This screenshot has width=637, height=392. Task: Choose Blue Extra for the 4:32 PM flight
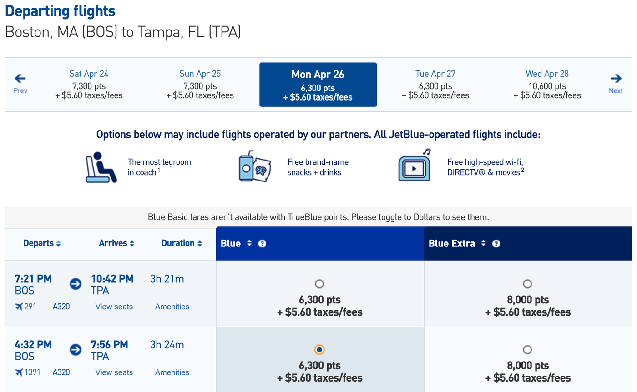coord(527,349)
